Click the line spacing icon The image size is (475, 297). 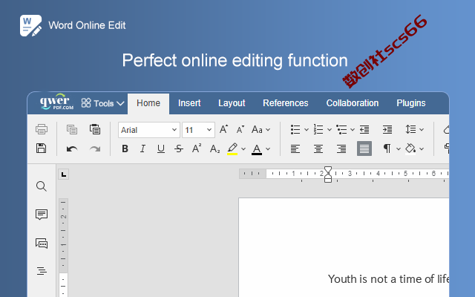pos(410,129)
